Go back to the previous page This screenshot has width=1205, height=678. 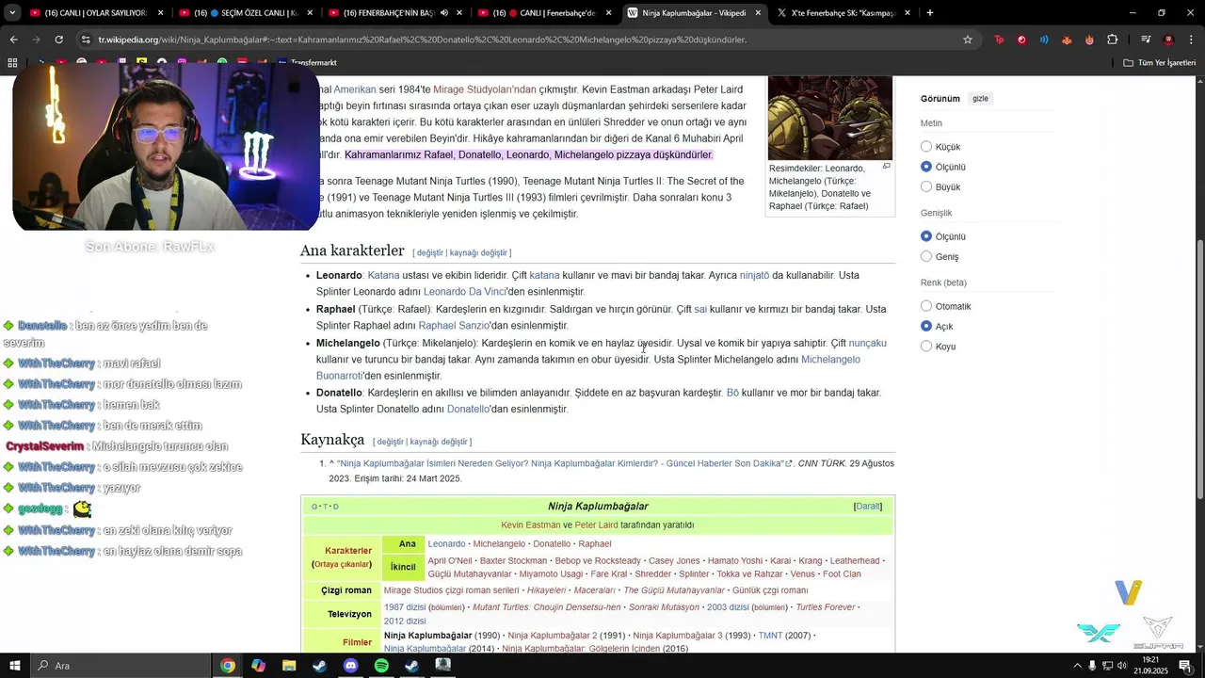tap(13, 40)
